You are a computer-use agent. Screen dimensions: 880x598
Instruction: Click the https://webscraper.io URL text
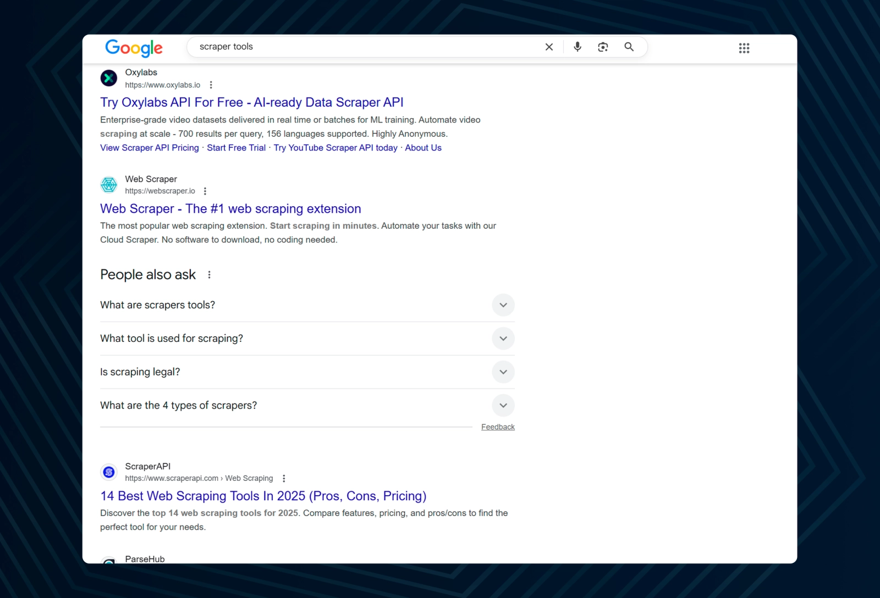point(160,191)
